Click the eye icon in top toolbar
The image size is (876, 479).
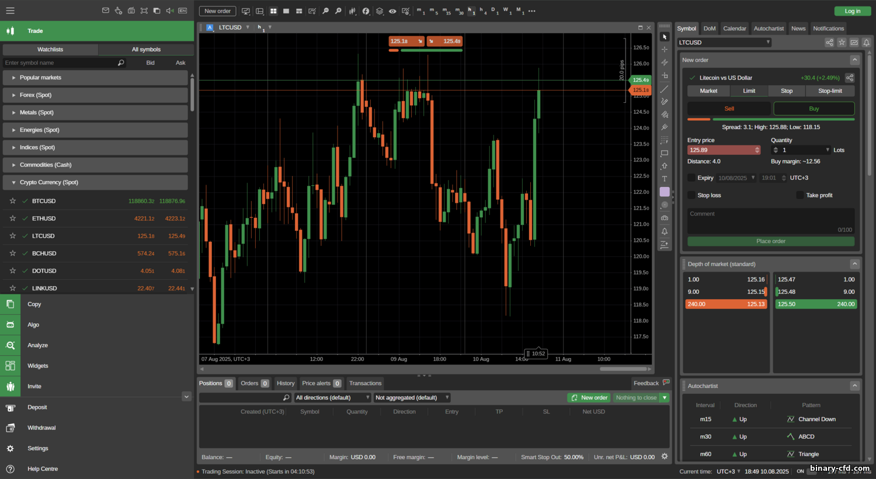click(392, 11)
